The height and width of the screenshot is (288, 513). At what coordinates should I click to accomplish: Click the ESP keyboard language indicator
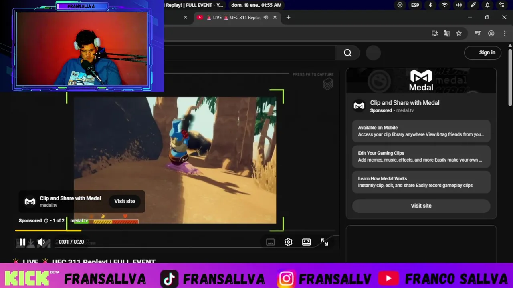[415, 5]
